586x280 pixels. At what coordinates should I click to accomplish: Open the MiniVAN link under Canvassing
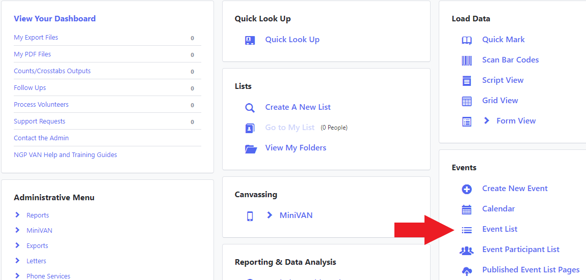pos(296,215)
